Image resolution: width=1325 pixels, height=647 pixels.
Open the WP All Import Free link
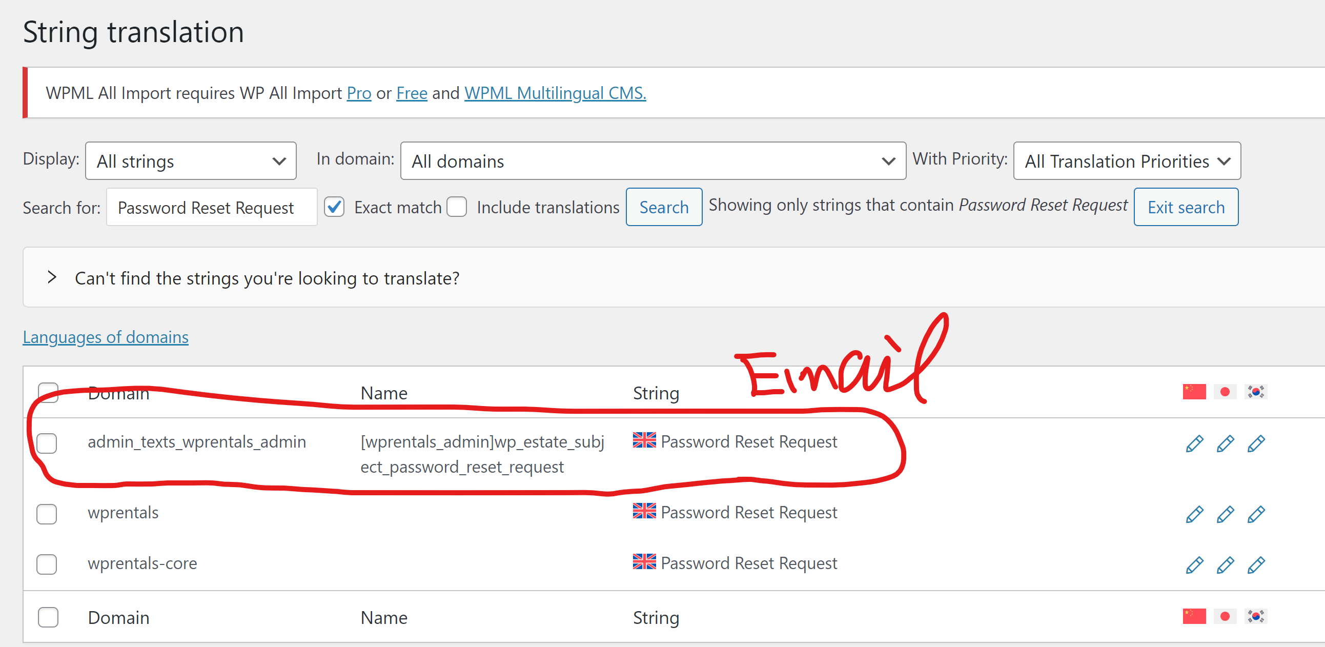412,93
